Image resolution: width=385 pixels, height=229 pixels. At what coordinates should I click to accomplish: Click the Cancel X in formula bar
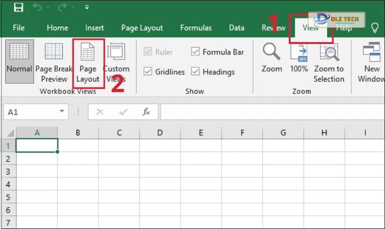pos(100,112)
